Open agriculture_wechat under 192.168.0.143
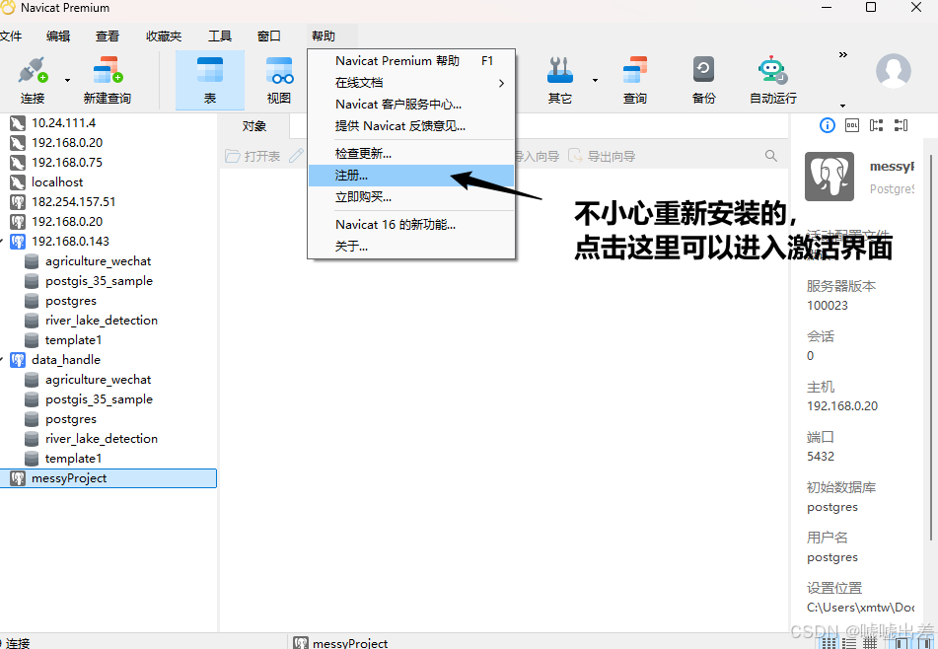 [x=98, y=261]
